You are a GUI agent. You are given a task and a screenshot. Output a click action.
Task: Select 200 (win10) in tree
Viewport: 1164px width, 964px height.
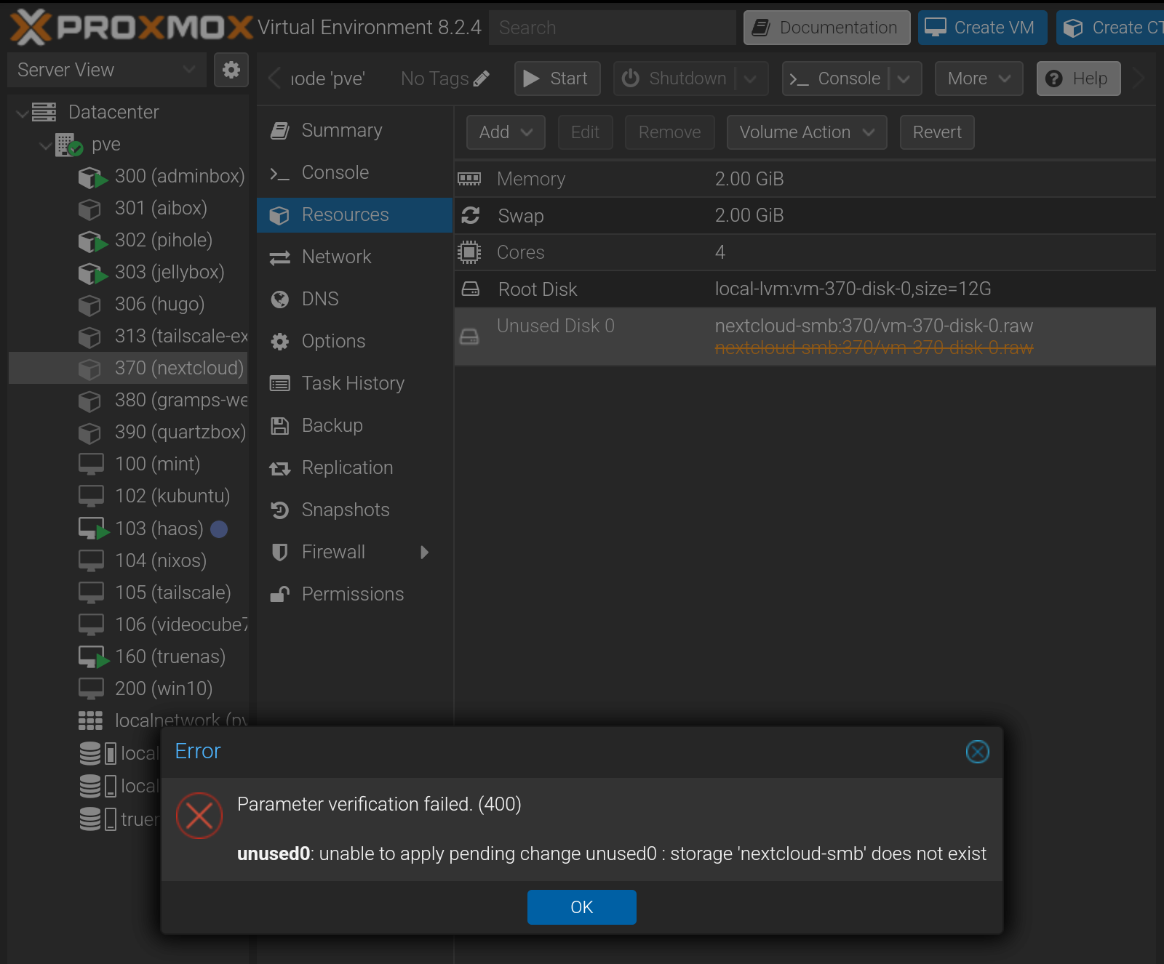pyautogui.click(x=129, y=688)
